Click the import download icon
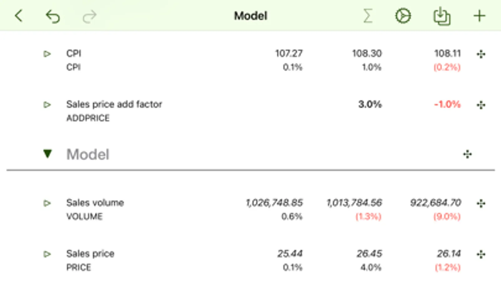 tap(442, 16)
